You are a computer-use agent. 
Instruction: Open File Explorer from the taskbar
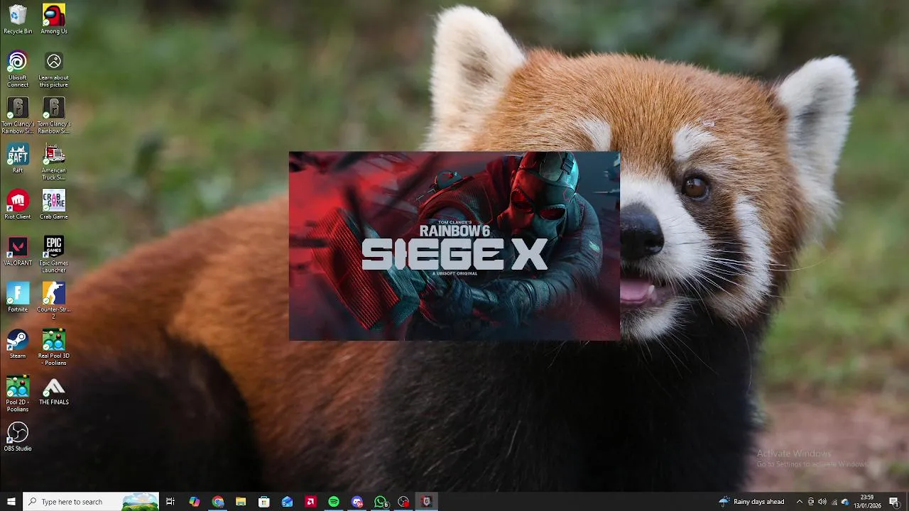[x=241, y=502]
